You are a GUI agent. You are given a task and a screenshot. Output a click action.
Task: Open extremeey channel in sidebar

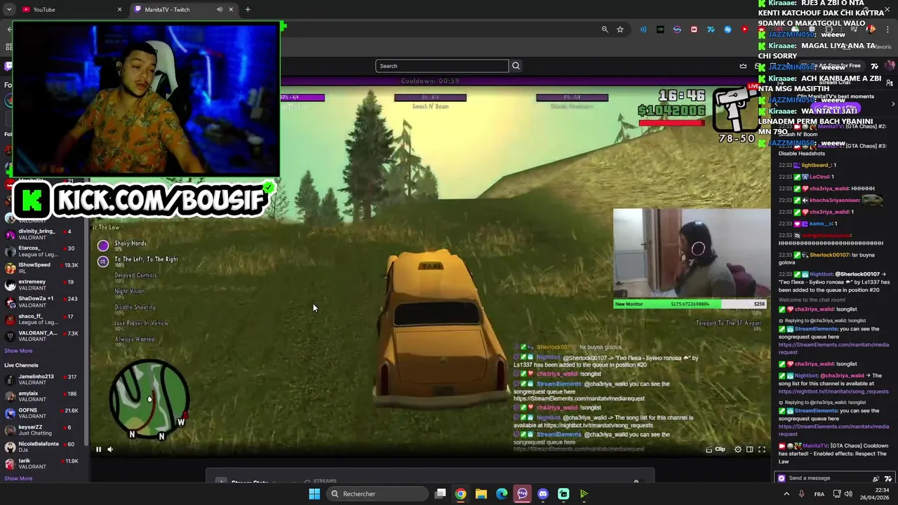42,285
